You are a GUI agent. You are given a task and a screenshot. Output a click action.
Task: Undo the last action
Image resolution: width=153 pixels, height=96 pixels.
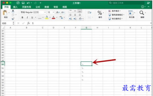click(x=28, y=3)
